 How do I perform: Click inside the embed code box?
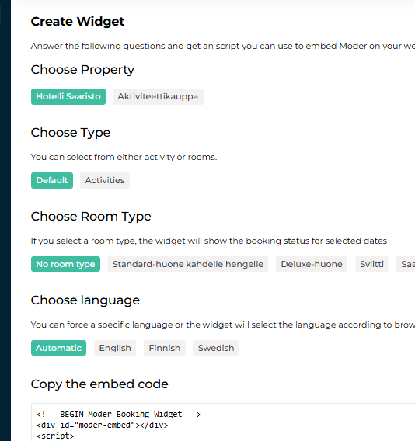pyautogui.click(x=223, y=422)
